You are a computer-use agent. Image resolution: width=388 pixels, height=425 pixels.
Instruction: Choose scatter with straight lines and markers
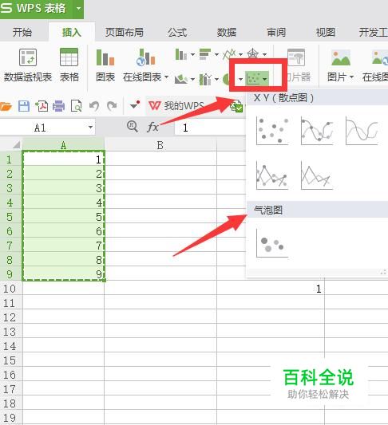(272, 175)
